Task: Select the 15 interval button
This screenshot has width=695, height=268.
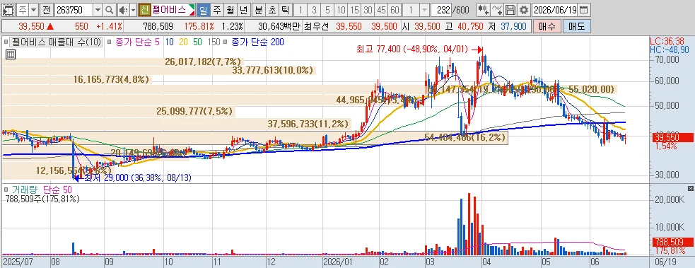Action: point(354,9)
